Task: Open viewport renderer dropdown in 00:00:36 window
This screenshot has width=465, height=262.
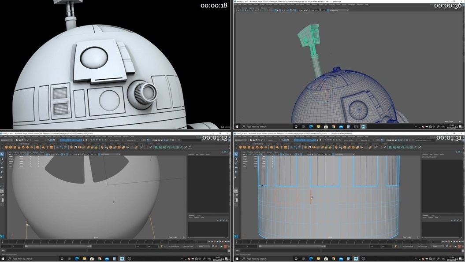Action: click(x=339, y=10)
